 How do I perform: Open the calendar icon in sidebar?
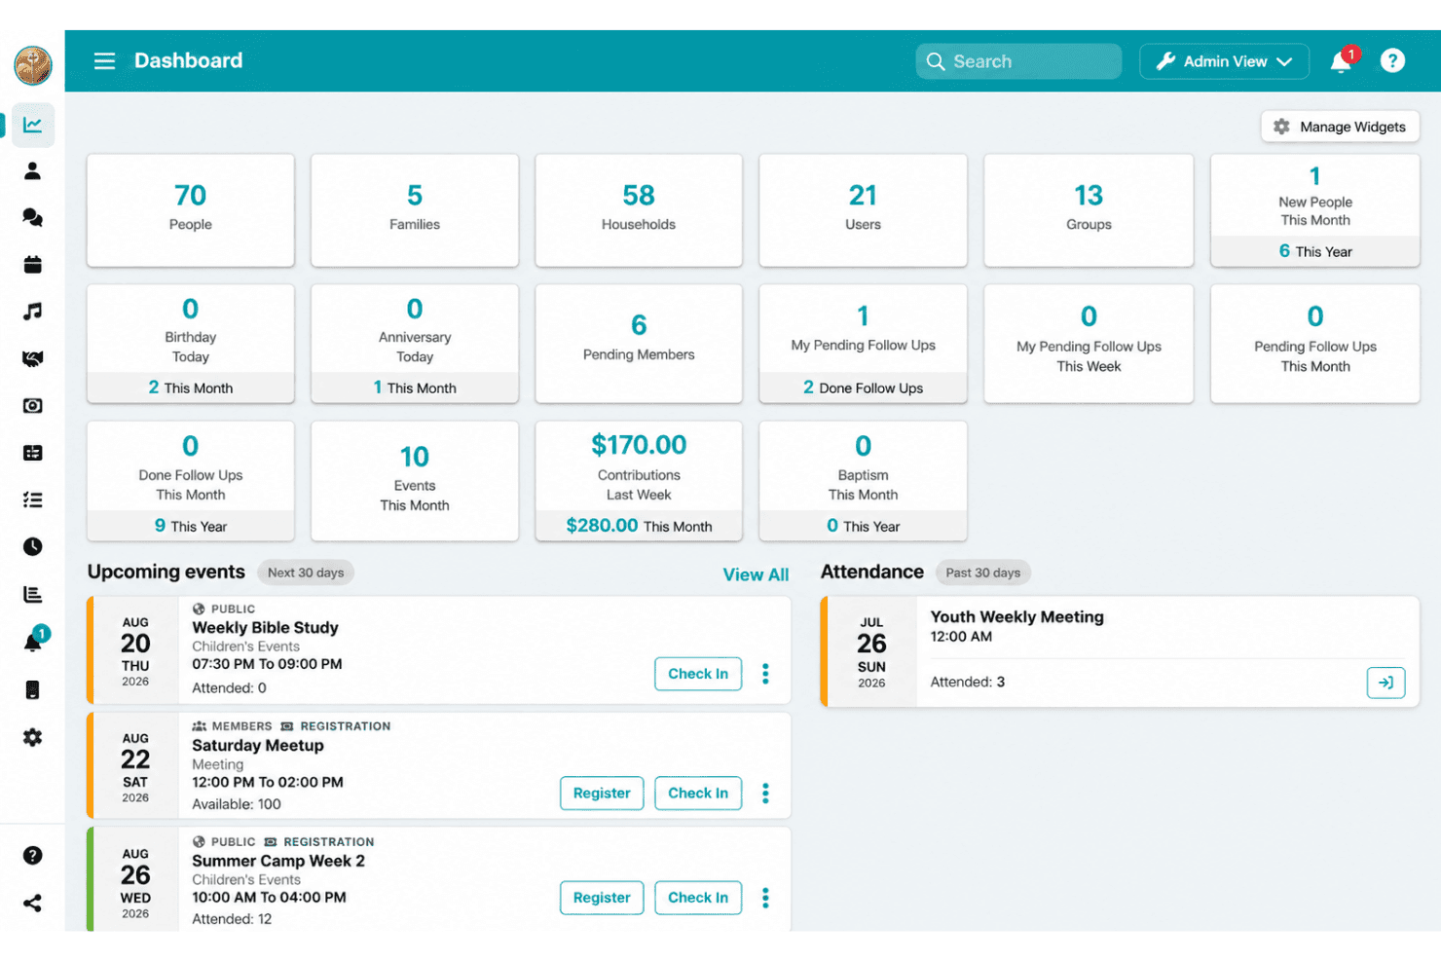pyautogui.click(x=32, y=264)
